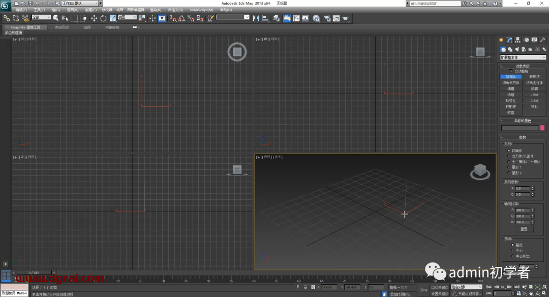Select the Lights category icon
This screenshot has height=297, width=549.
(x=517, y=49)
